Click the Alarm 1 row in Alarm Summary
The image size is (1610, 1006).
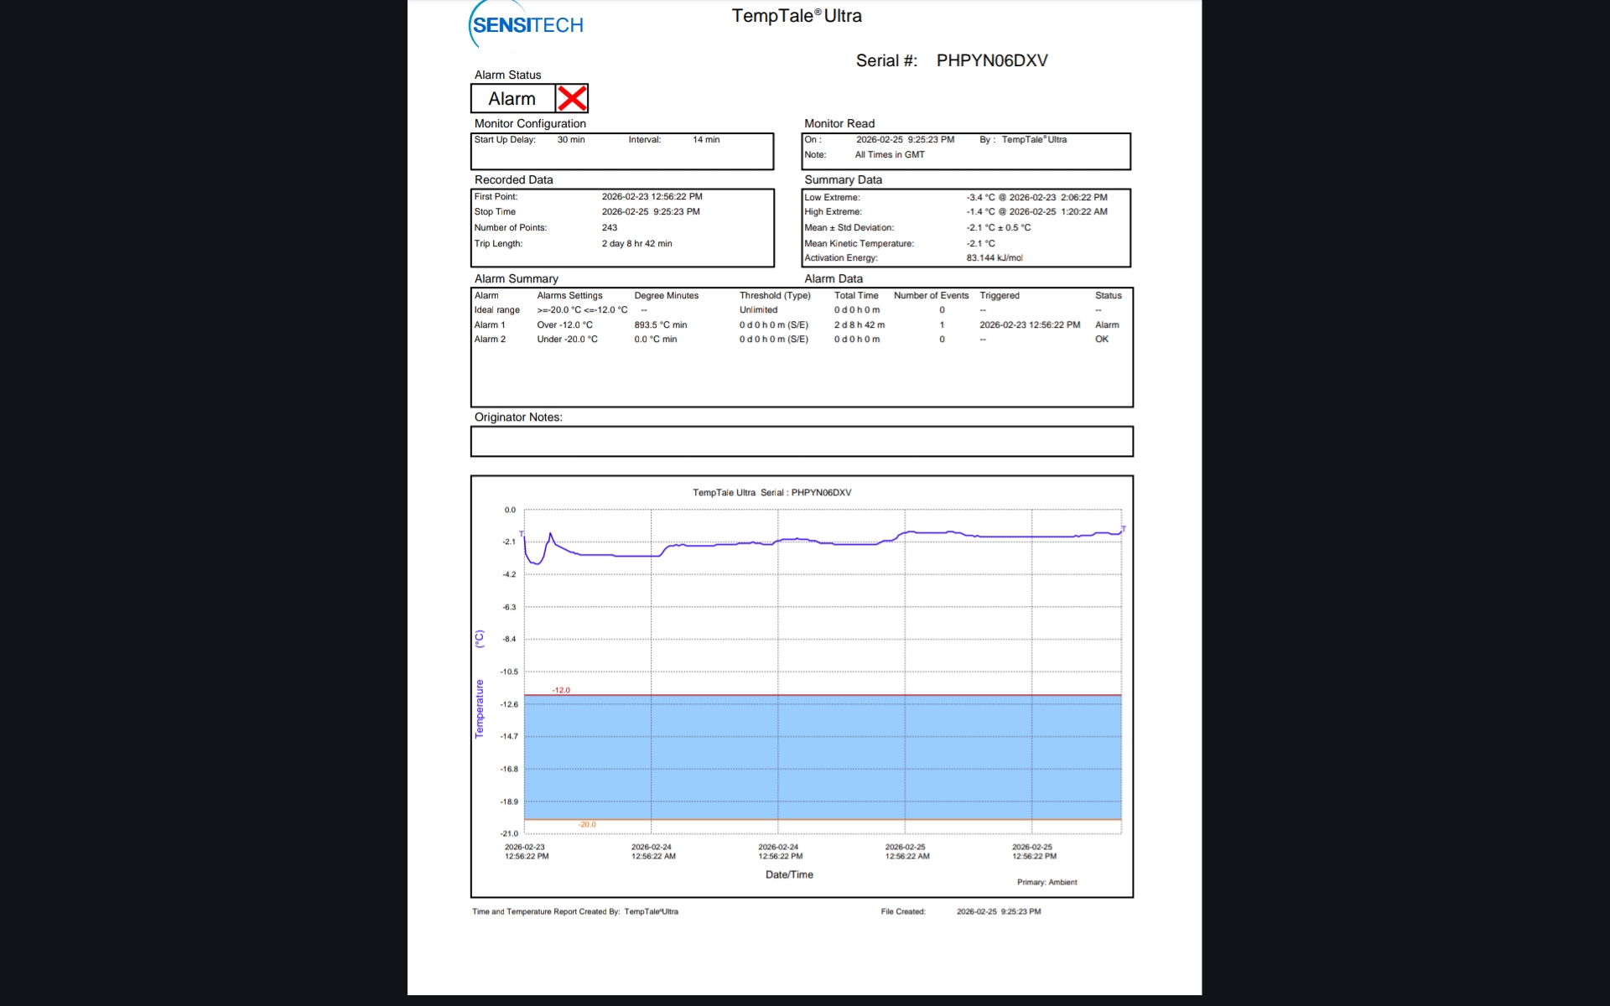[x=490, y=325]
